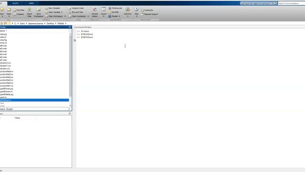Collapse the file details panel chevron
This screenshot has height=172, width=305.
click(69, 109)
